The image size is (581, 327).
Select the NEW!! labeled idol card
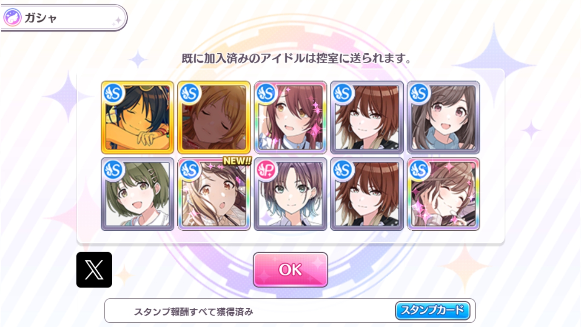coord(214,194)
